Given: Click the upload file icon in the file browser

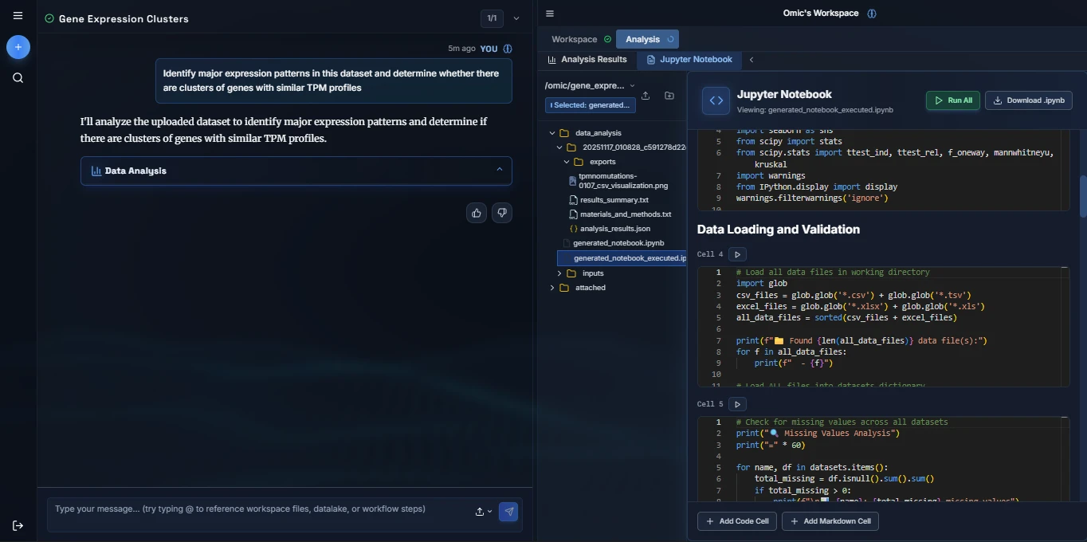Looking at the screenshot, I should pyautogui.click(x=646, y=96).
